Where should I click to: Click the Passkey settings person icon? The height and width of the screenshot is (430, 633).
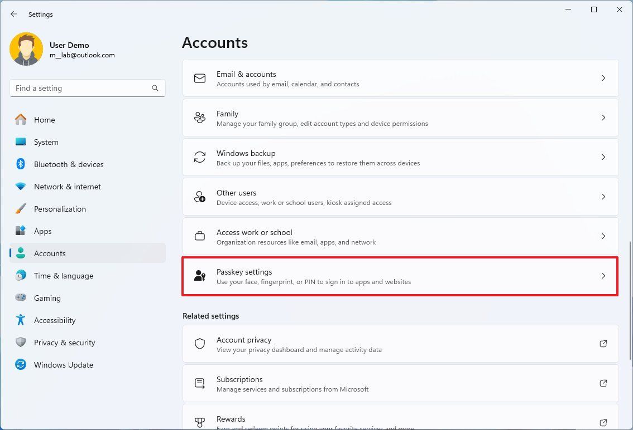[x=199, y=276]
